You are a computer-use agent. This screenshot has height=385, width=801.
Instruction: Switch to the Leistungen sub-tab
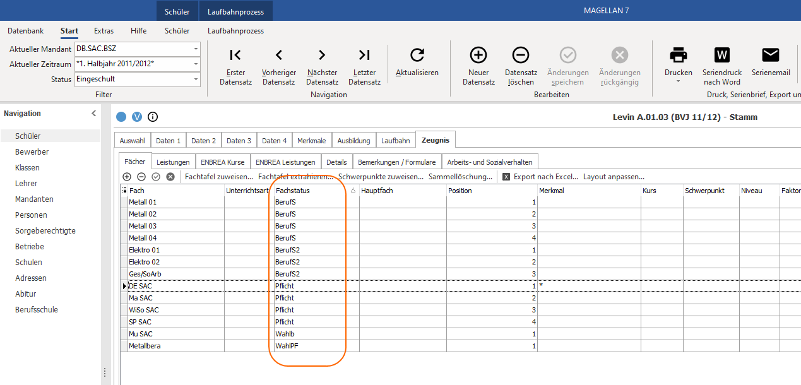pyautogui.click(x=173, y=162)
